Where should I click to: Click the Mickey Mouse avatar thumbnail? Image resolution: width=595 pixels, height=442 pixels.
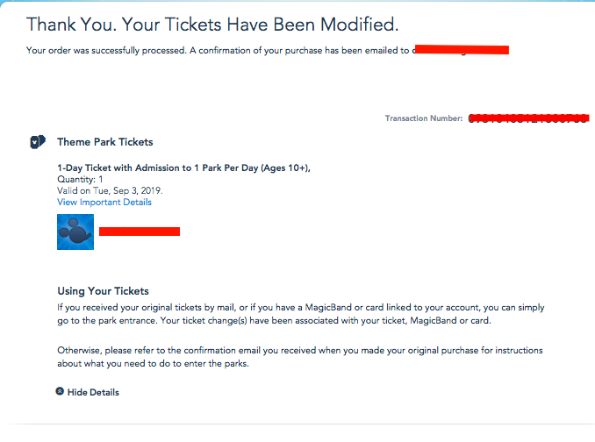(x=75, y=232)
